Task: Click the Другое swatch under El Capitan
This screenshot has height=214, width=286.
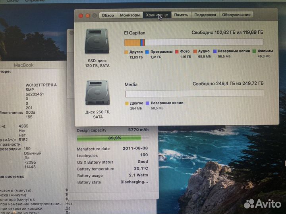Action: [x=126, y=52]
